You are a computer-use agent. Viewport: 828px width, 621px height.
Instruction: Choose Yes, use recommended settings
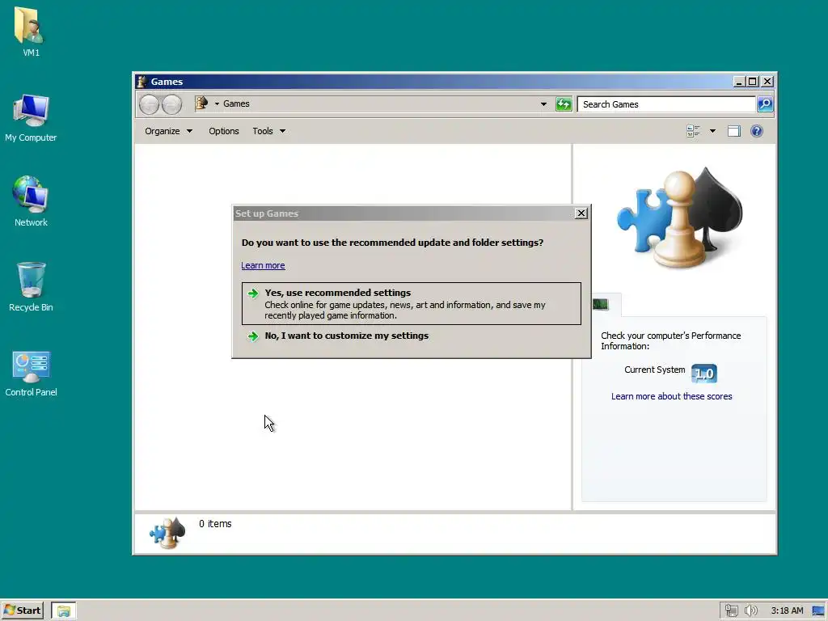pyautogui.click(x=412, y=304)
